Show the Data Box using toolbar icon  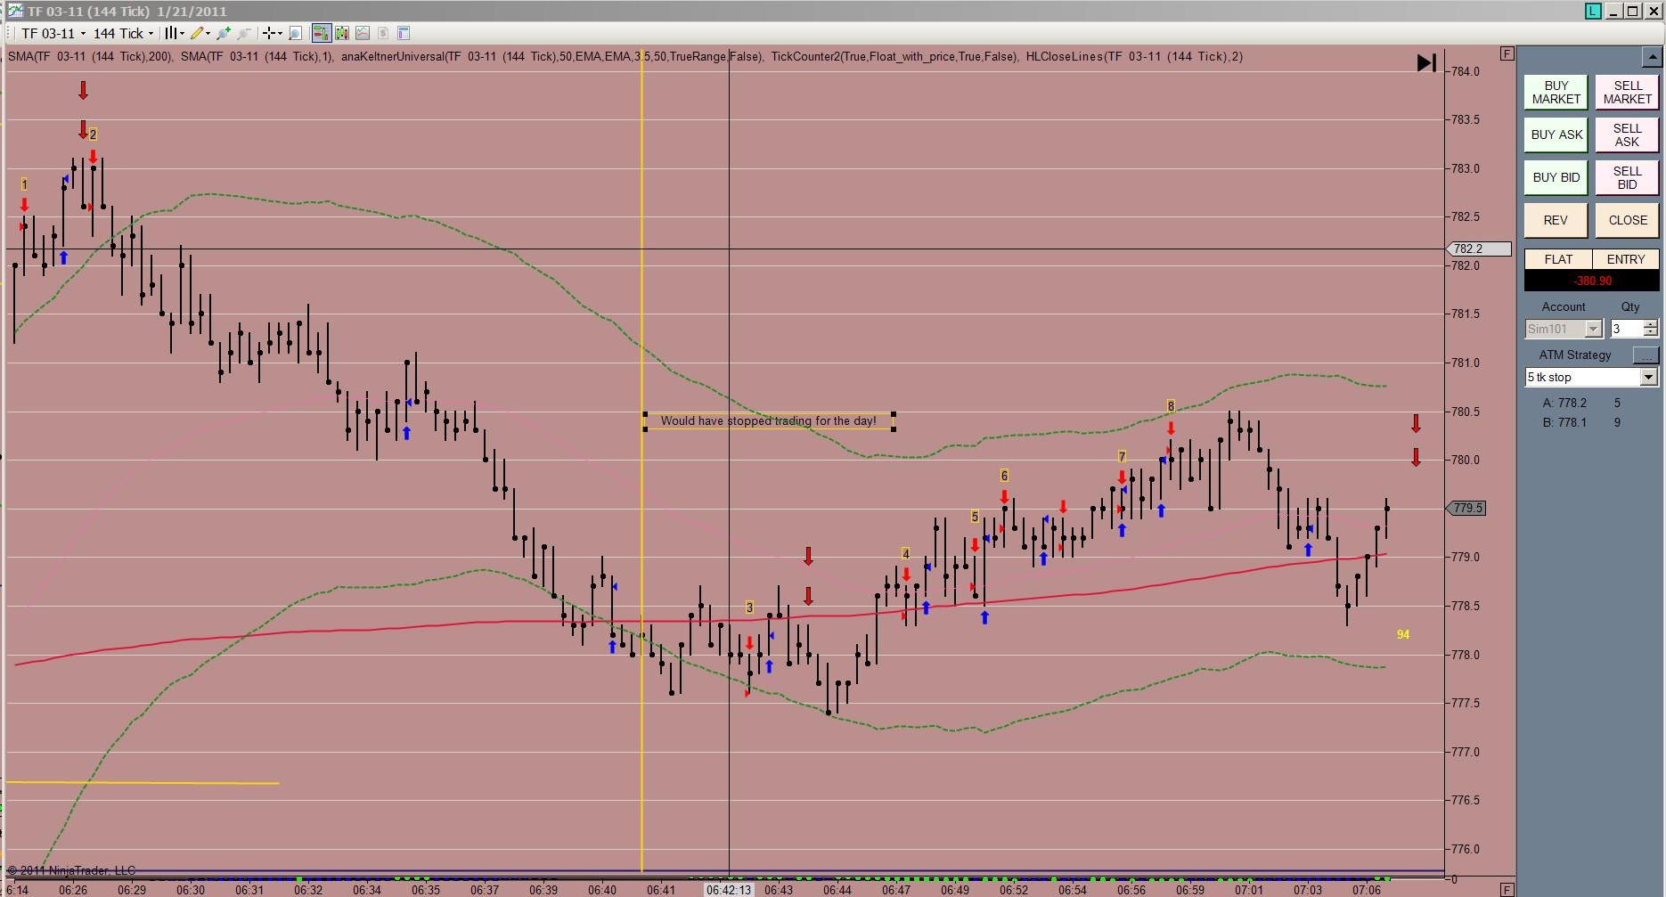[296, 34]
